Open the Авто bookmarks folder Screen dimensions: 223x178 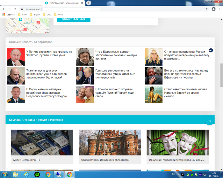pos(23,15)
